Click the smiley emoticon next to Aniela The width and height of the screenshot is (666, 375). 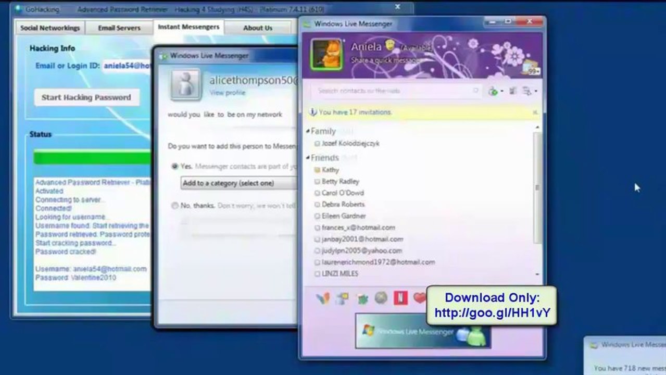[x=389, y=45]
